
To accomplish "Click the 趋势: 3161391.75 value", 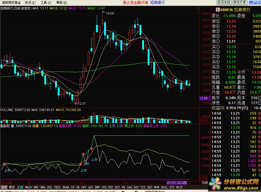I will pos(95,126).
